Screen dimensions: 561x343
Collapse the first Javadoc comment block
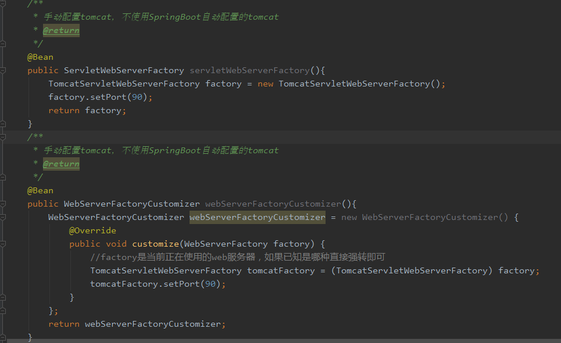point(3,3)
